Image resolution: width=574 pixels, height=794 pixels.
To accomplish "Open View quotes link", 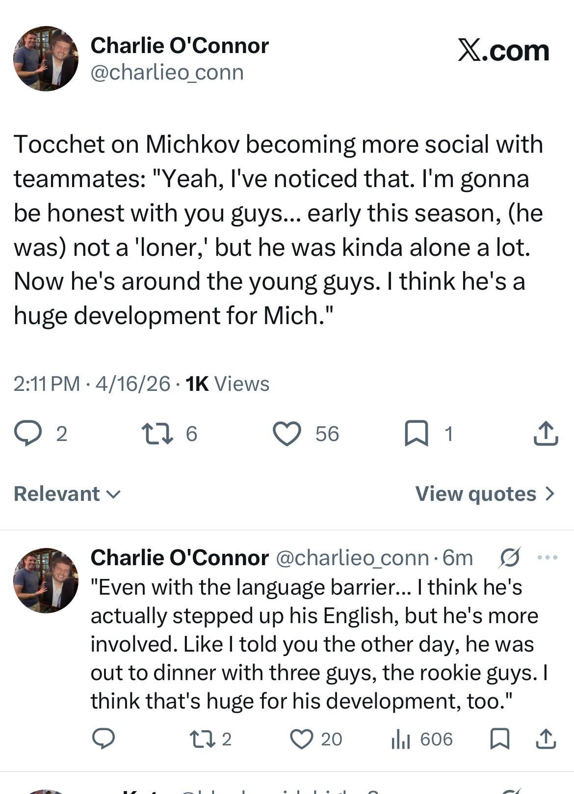I will point(485,493).
